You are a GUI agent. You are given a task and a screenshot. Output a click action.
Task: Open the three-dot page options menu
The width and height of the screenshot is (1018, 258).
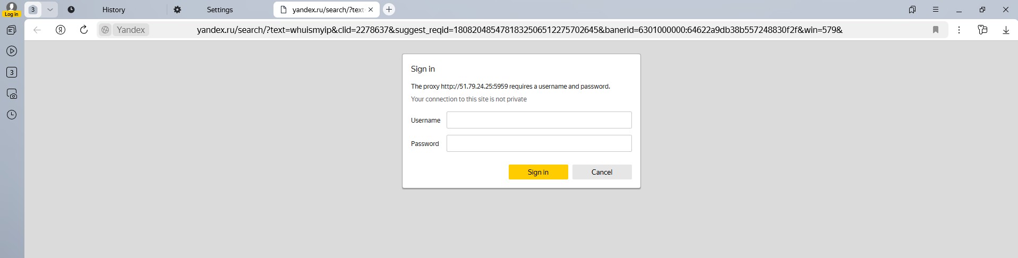[x=959, y=30]
